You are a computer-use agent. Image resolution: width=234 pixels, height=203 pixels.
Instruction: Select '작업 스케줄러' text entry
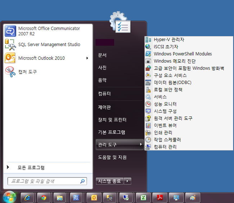[167, 140]
